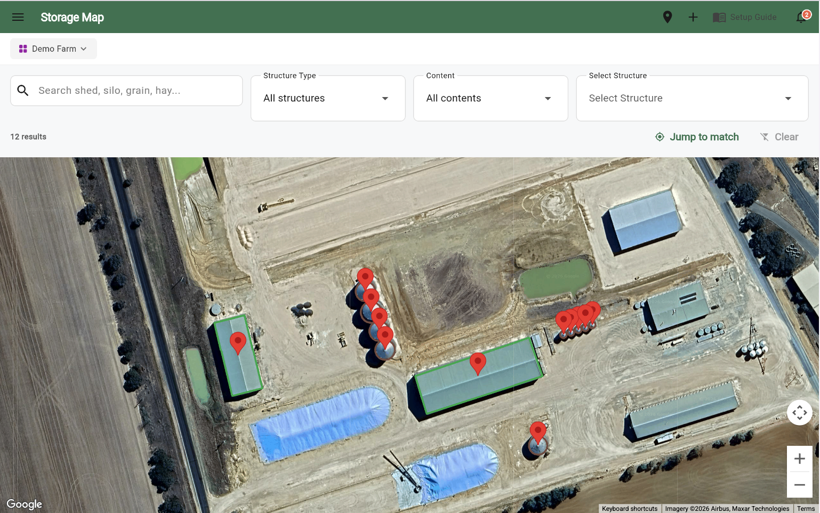This screenshot has height=513, width=820.
Task: Open the Structure Type dropdown
Action: point(328,98)
